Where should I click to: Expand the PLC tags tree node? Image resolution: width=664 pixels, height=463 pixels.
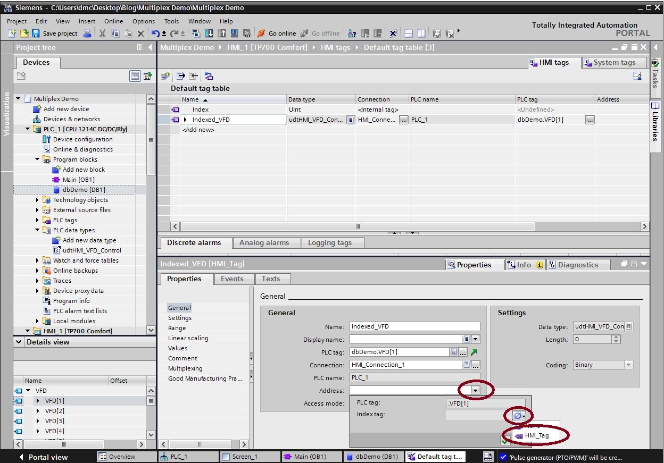tap(38, 220)
